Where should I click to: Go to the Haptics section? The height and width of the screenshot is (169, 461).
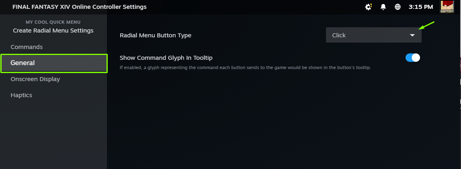[21, 95]
